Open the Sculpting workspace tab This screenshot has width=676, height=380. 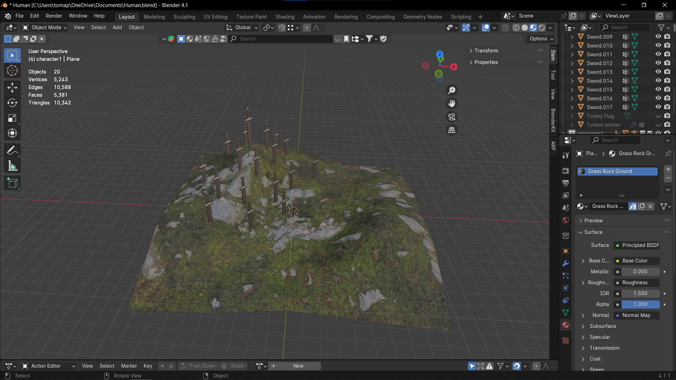point(184,17)
